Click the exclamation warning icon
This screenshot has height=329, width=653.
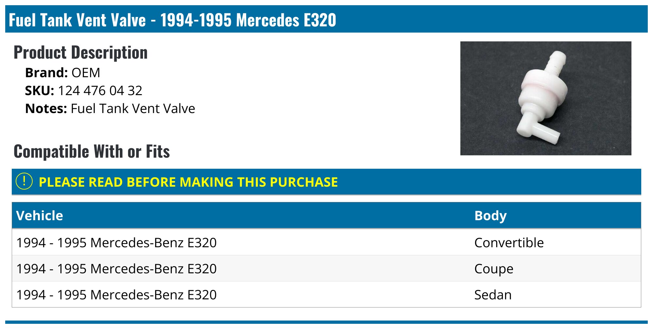(24, 181)
